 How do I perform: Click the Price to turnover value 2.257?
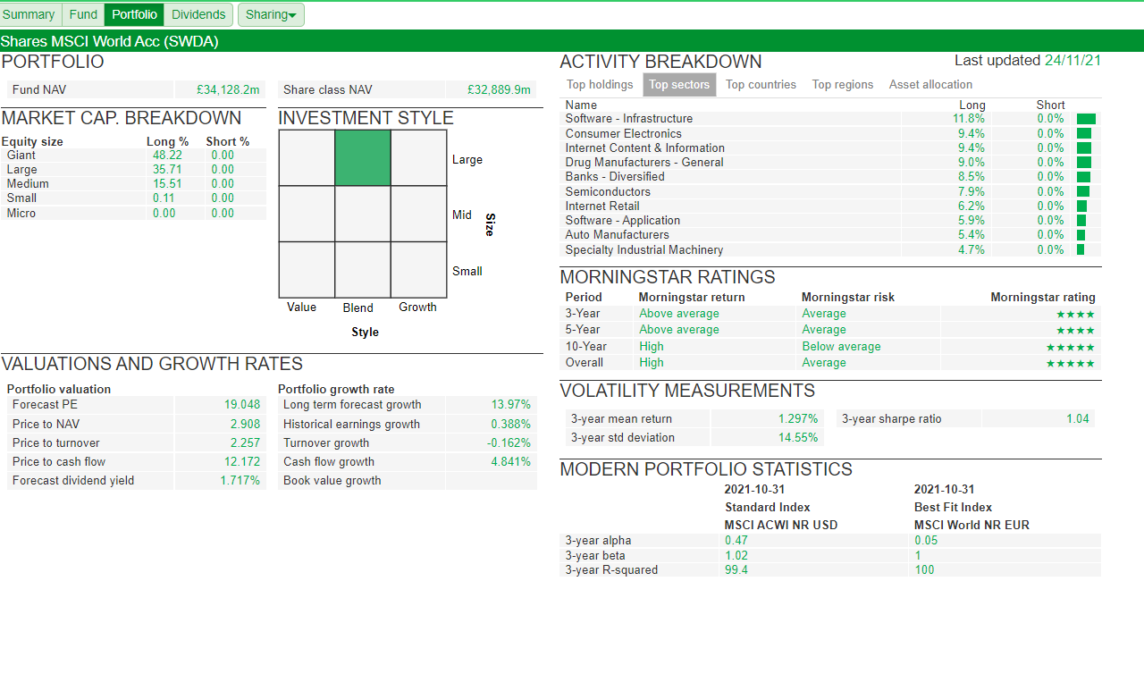(246, 442)
